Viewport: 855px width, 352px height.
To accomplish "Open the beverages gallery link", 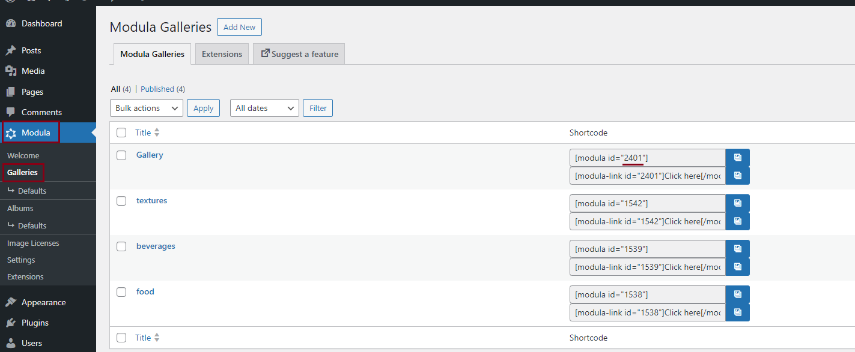I will (156, 246).
